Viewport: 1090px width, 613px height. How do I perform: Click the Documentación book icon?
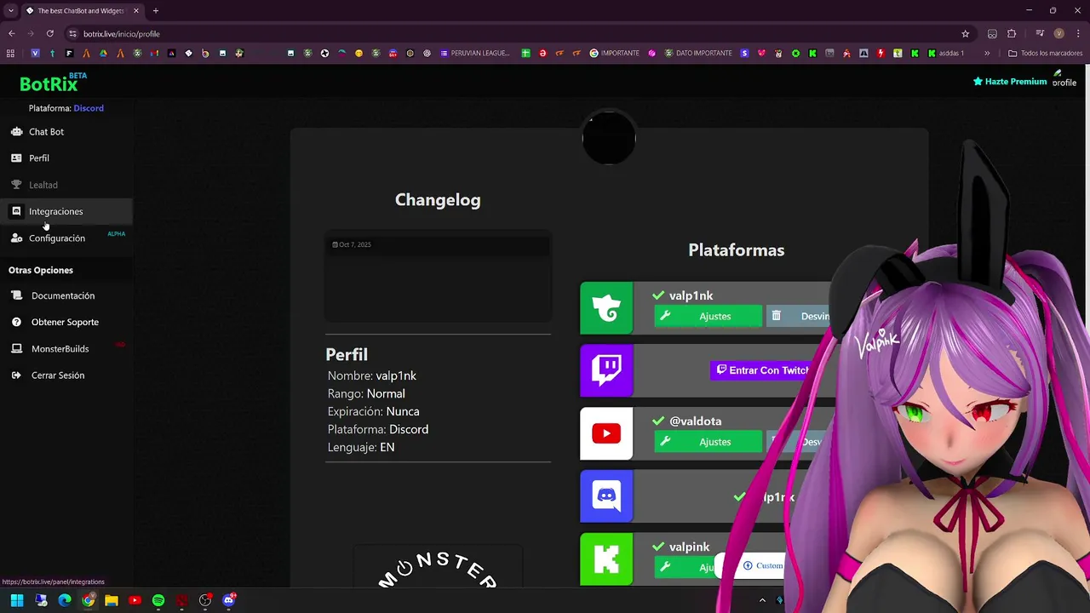(x=16, y=295)
